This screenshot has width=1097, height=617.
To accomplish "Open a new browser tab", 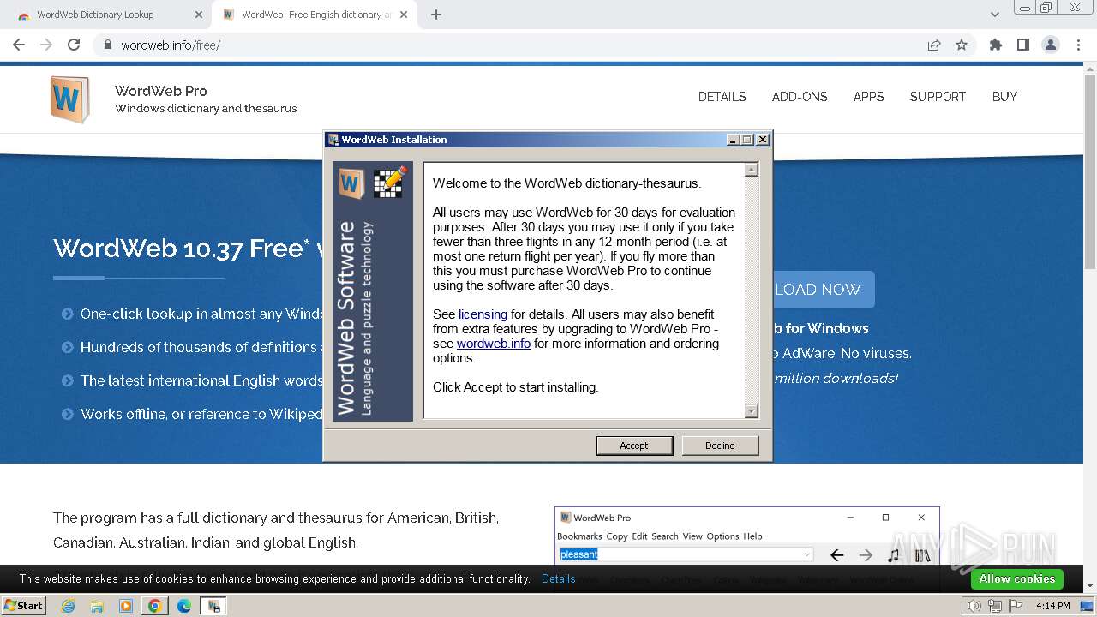I will click(436, 15).
